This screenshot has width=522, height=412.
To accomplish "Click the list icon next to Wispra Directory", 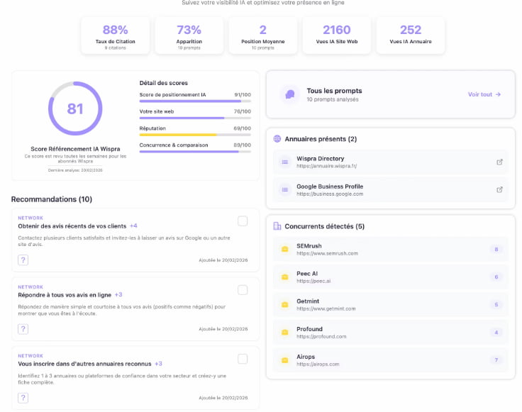I will click(x=285, y=162).
